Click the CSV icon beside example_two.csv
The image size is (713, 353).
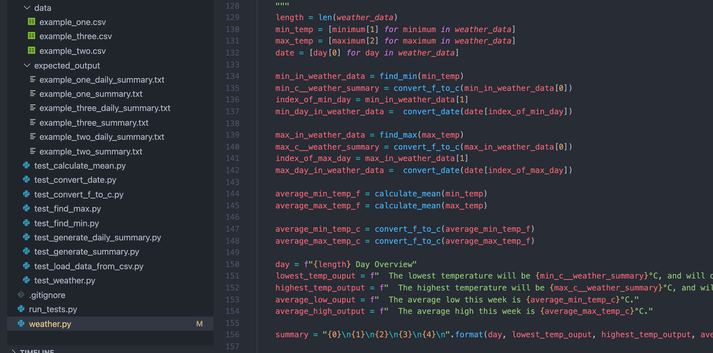(32, 51)
